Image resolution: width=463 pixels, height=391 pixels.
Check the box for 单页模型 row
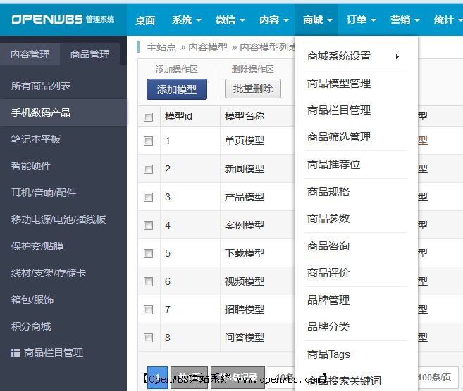click(x=148, y=141)
